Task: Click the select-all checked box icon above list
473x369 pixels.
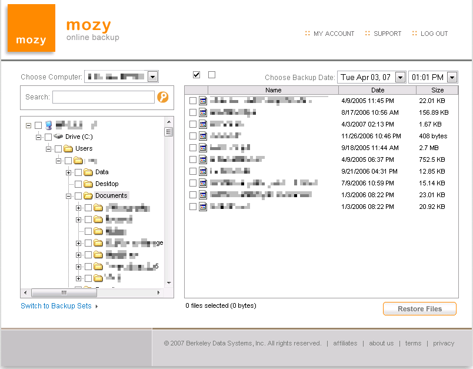Action: [196, 75]
